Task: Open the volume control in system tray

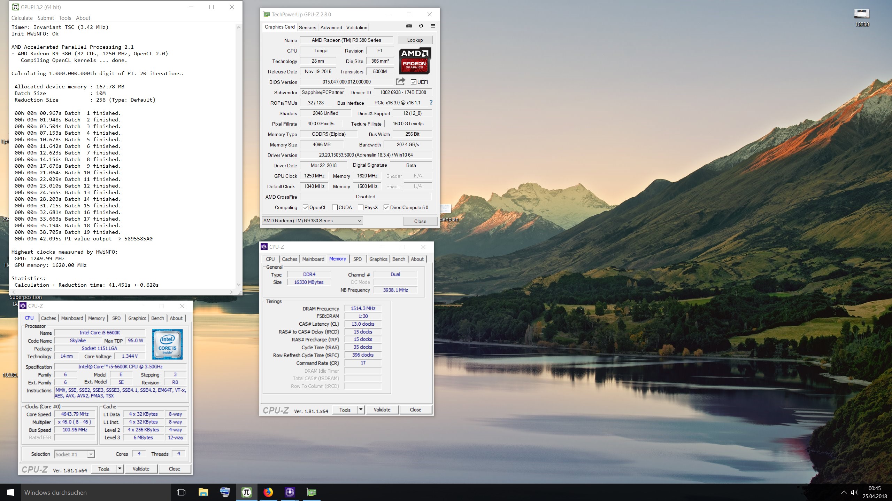Action: 854,492
